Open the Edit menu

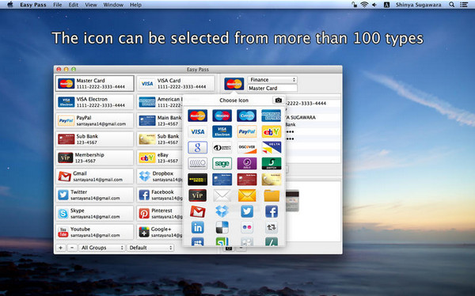tap(74, 5)
